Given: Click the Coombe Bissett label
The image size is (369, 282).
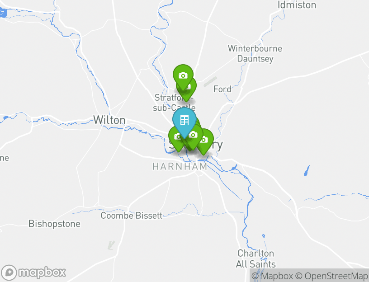Looking at the screenshot, I should [x=132, y=216].
